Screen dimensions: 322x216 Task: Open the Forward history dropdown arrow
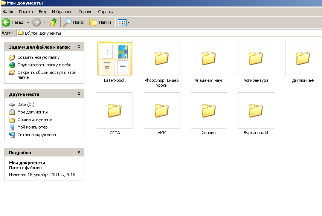(x=45, y=22)
